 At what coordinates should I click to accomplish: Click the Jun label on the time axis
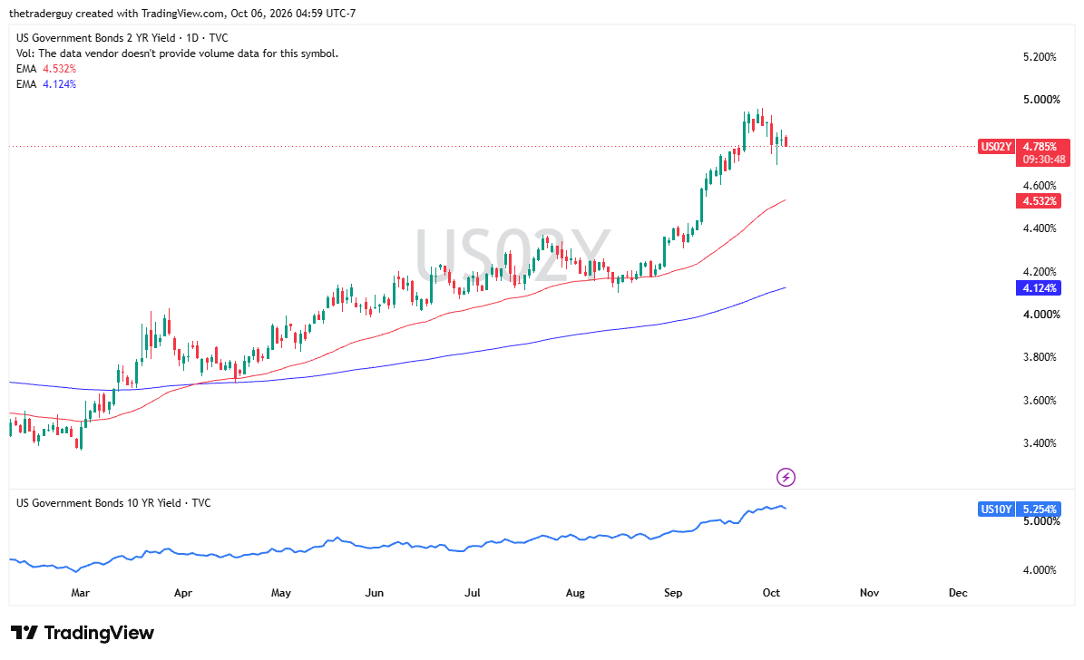click(x=374, y=593)
